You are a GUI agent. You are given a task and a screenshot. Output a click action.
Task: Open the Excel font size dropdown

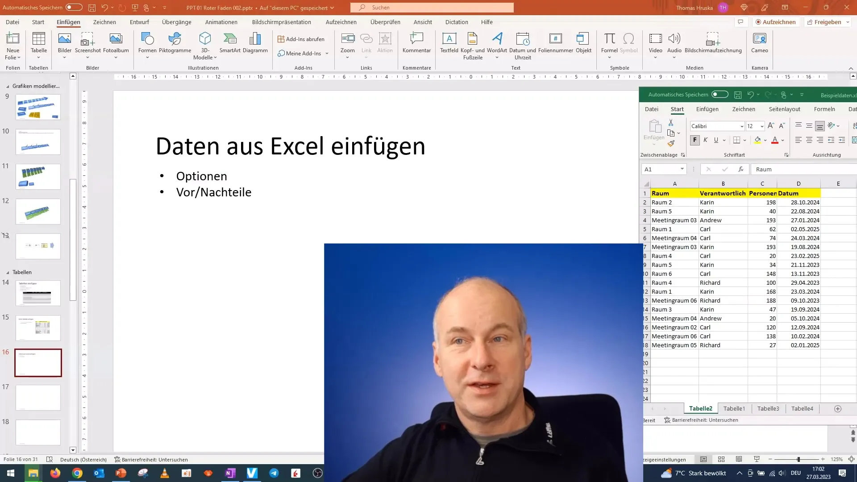[x=762, y=126]
